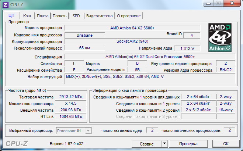Click the empty L3 cache size field

198,116
